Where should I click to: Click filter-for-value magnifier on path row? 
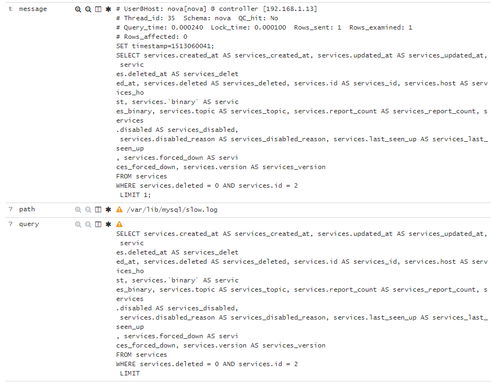pos(78,210)
